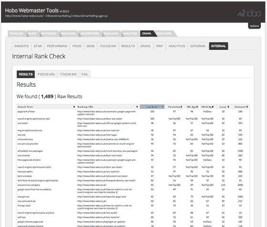
Task: Switch to the PAGE LINKS tab
Action: (x=111, y=33)
